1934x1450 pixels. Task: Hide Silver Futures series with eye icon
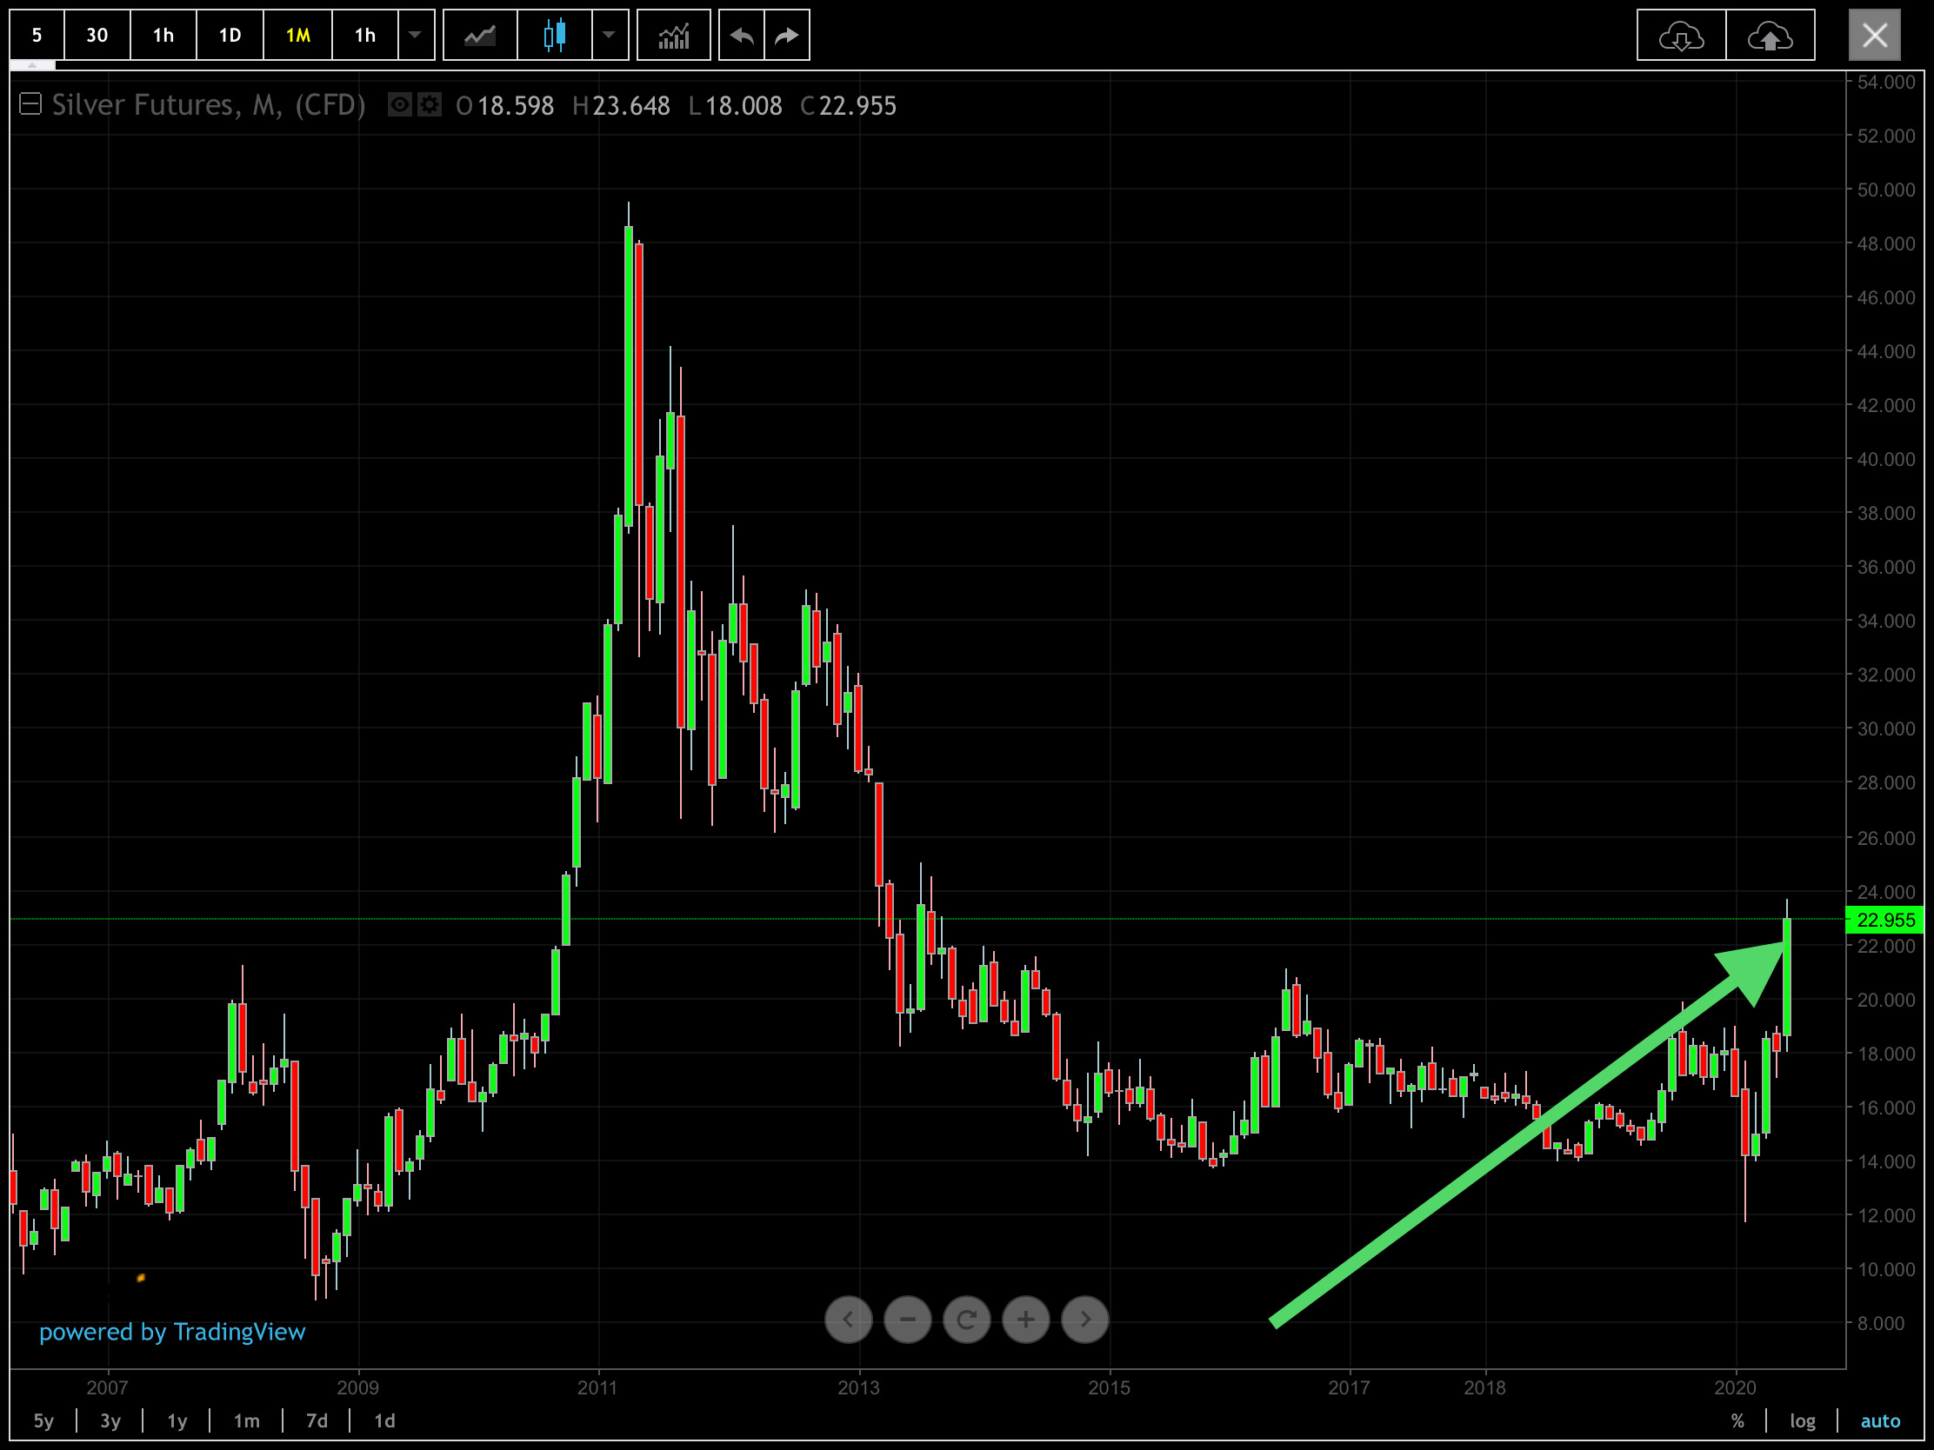(x=399, y=106)
